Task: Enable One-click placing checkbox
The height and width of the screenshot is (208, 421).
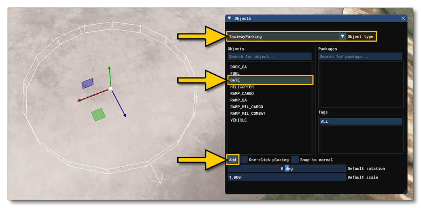Action: click(x=244, y=160)
